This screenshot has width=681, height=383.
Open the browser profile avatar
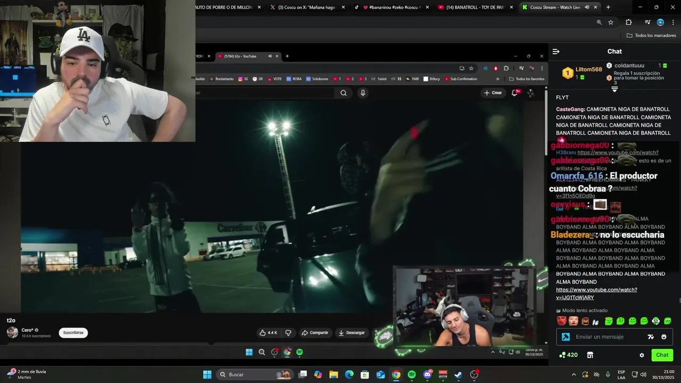tap(660, 22)
